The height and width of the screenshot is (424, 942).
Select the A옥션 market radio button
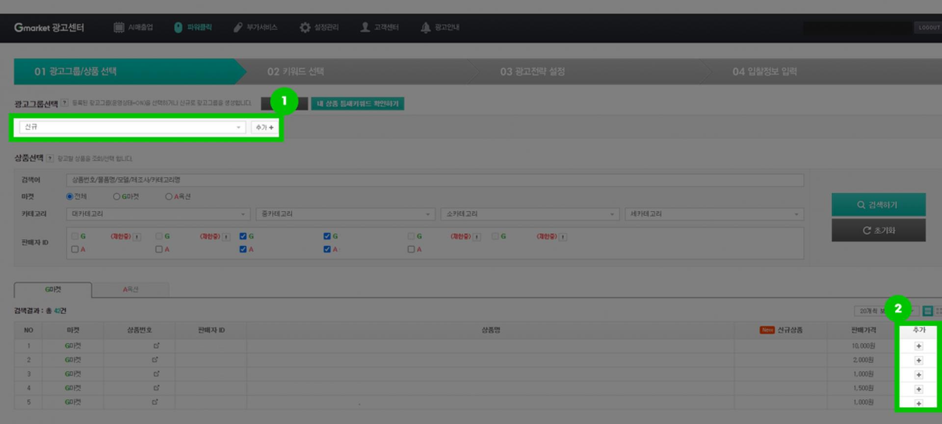coord(169,196)
